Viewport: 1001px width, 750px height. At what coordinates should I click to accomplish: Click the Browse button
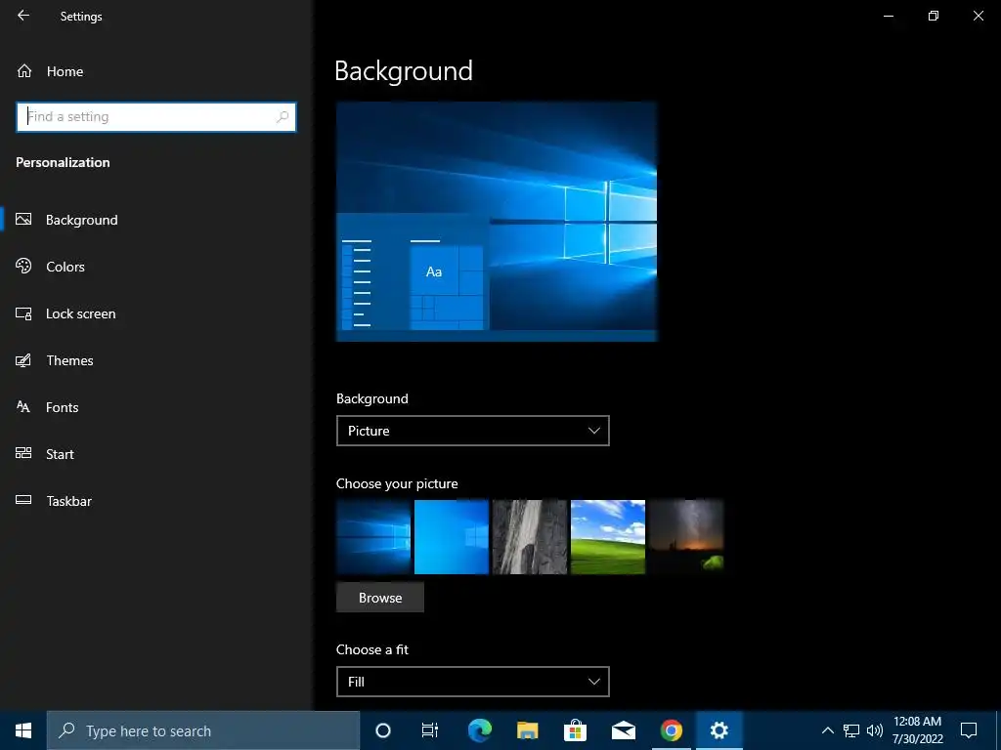380,598
